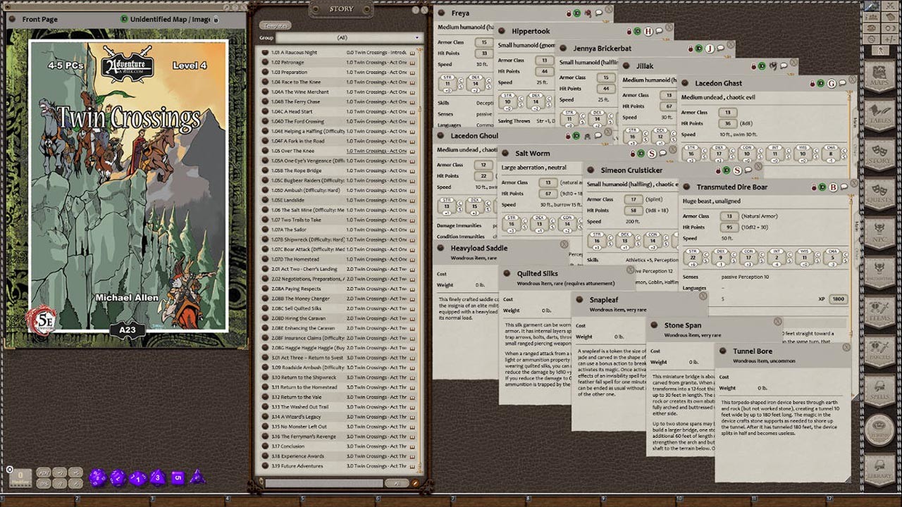Open the Parcels panel from the sidebar

(x=879, y=348)
